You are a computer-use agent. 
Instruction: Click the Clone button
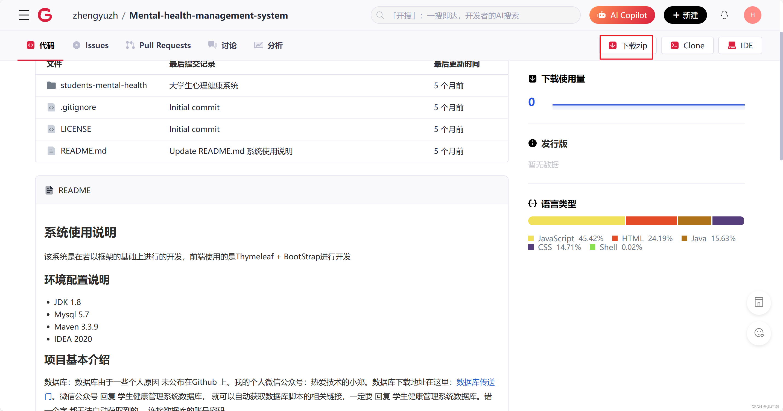(x=687, y=45)
